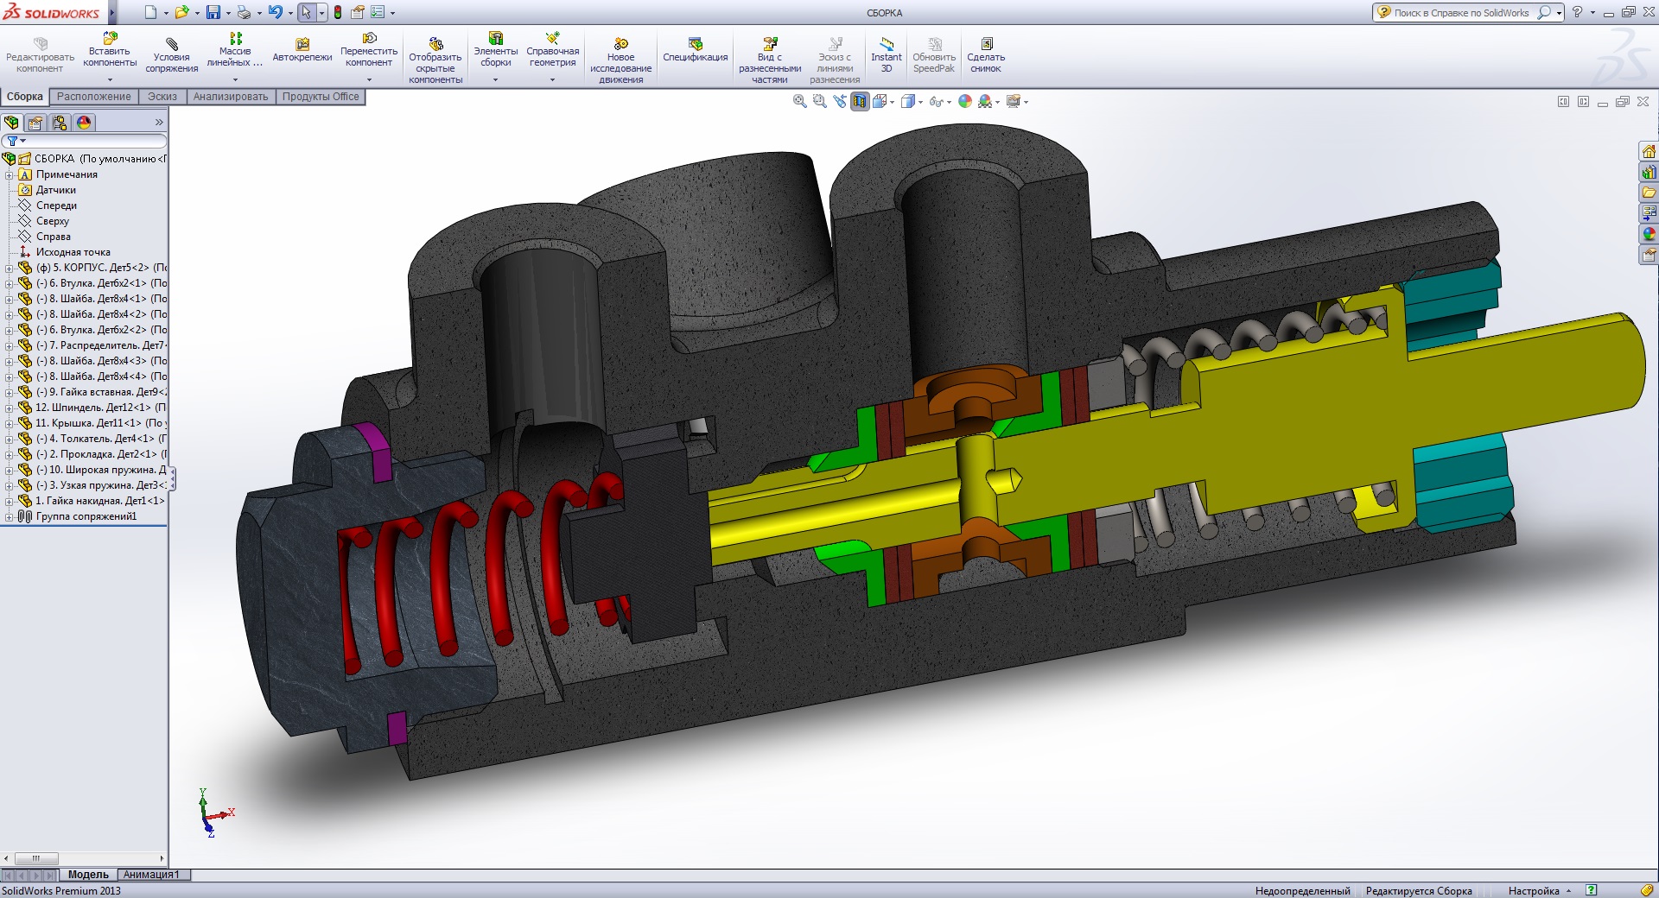Open the Анимация1 motion study tab
Screen dimensions: 1659x898
pyautogui.click(x=152, y=875)
